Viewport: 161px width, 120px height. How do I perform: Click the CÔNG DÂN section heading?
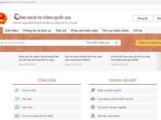coord(47,80)
